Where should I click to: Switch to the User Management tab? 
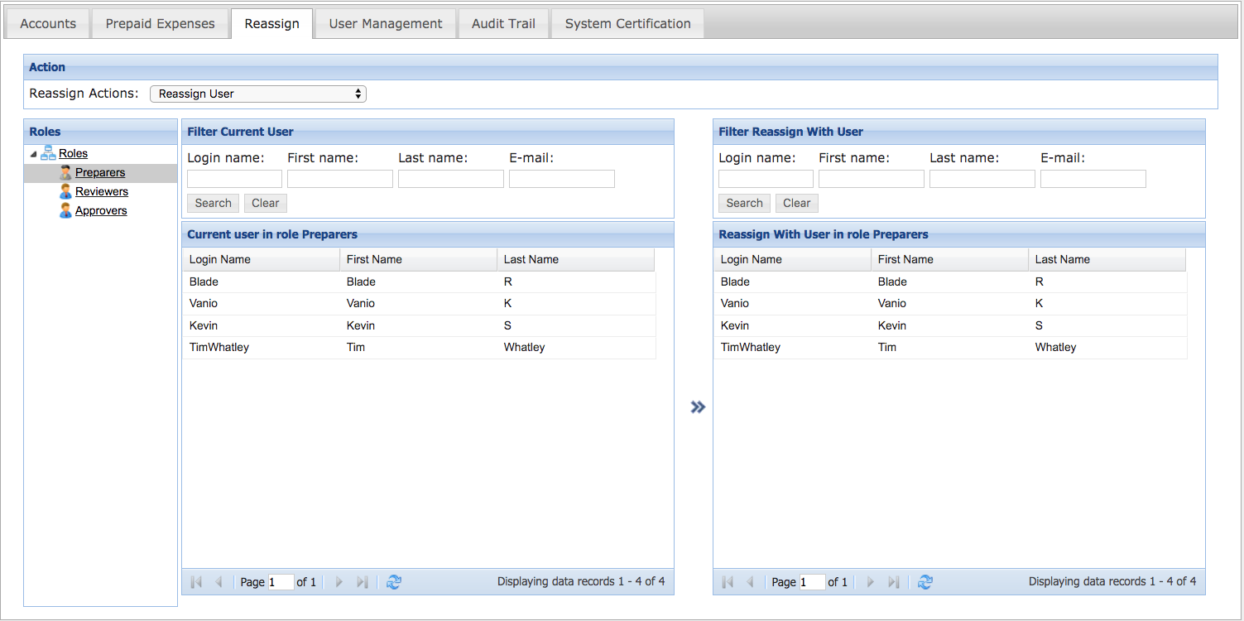click(x=386, y=23)
